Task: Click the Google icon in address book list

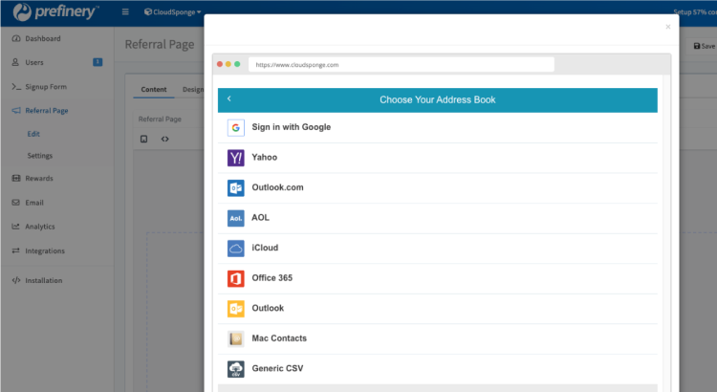Action: (236, 128)
